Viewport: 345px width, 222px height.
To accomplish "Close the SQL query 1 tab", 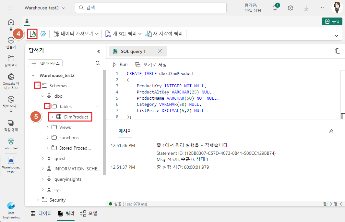I will 160,51.
